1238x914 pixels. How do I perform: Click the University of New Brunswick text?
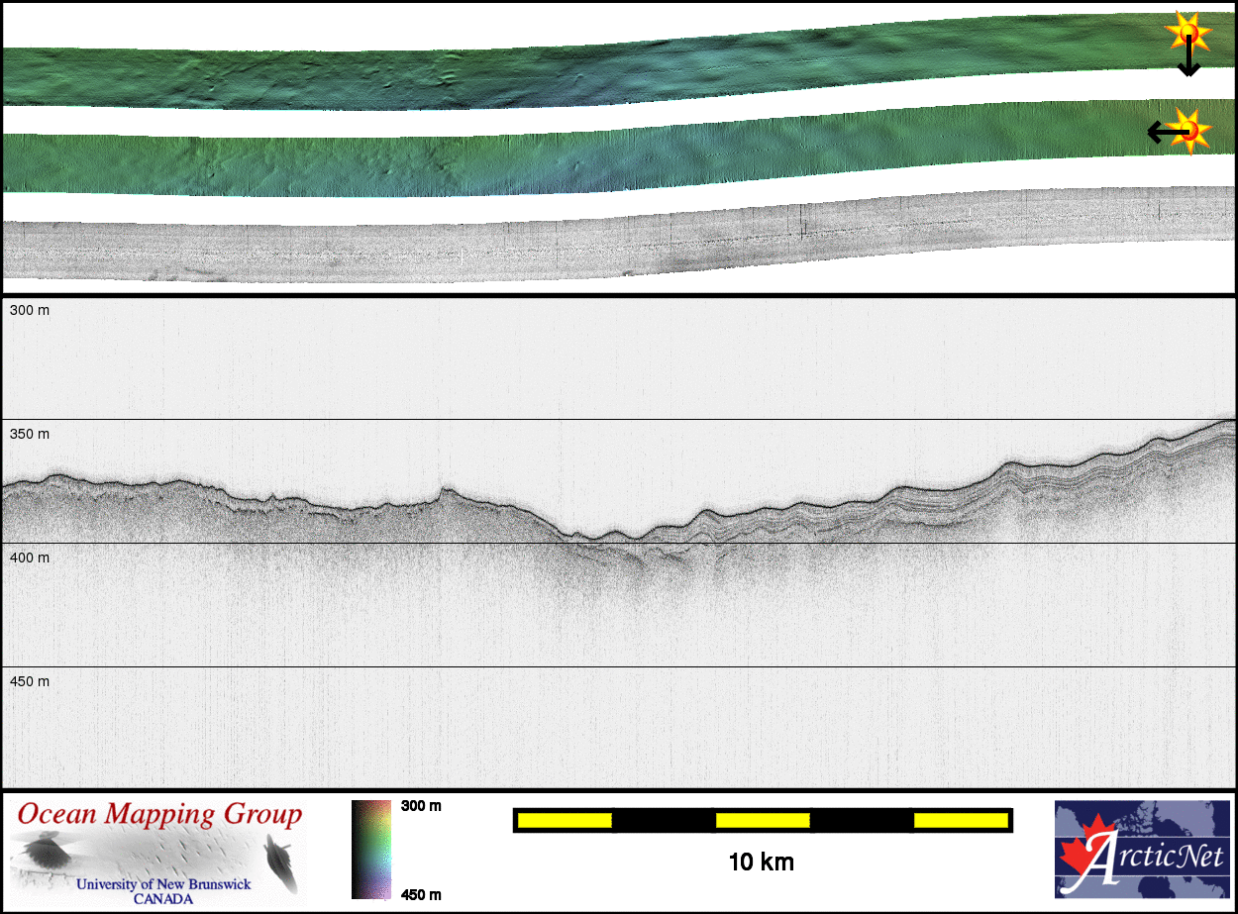(x=163, y=884)
